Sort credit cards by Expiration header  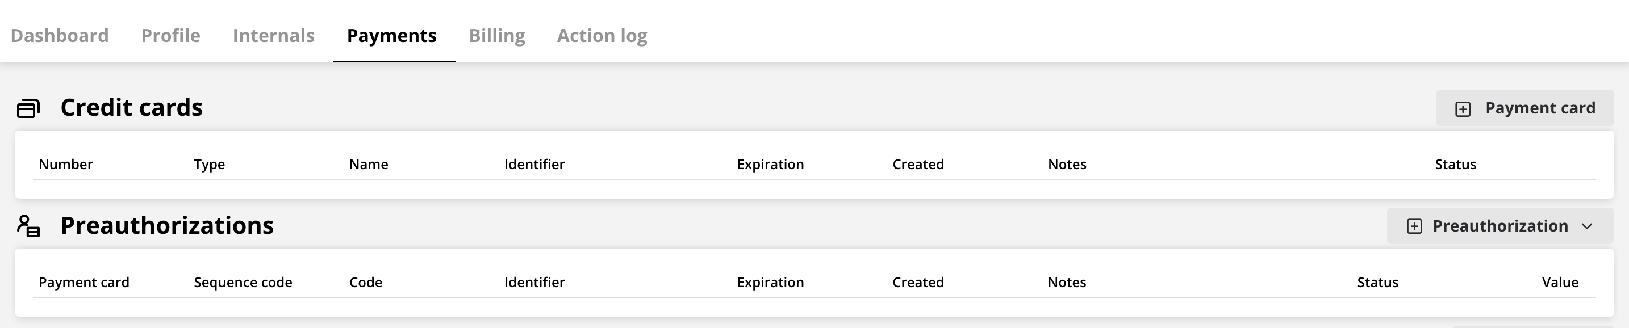(770, 165)
